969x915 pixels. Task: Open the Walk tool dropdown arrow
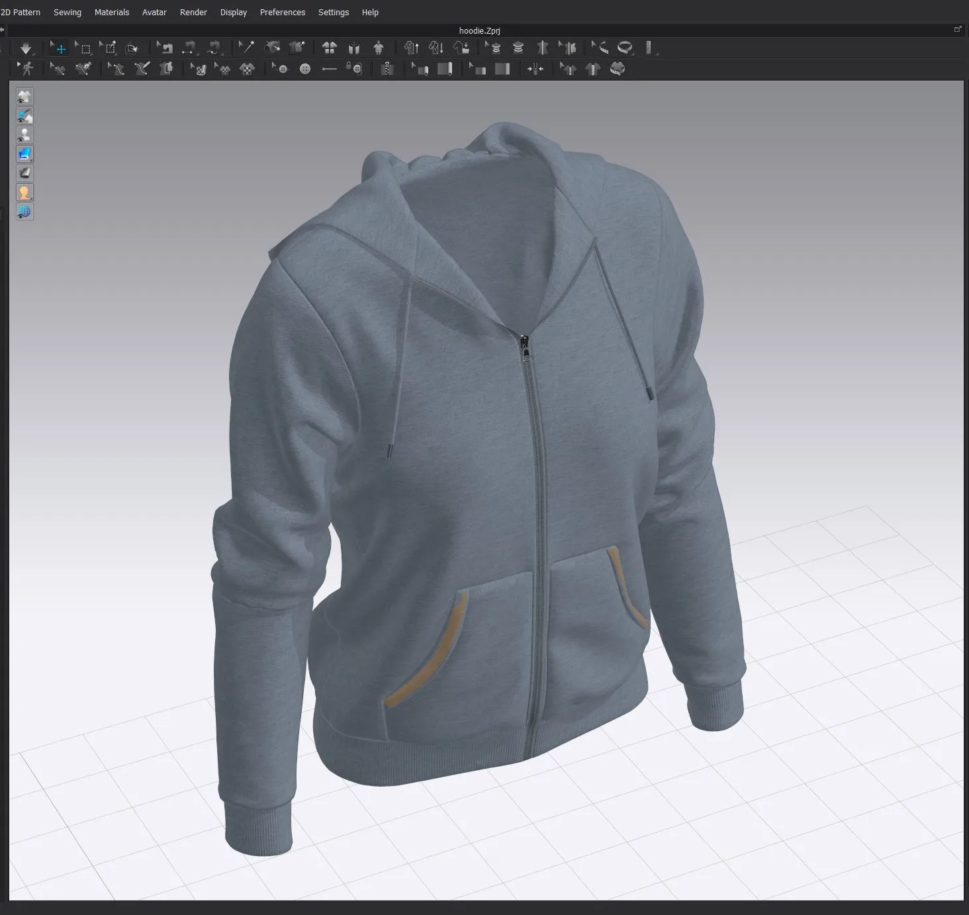20,65
